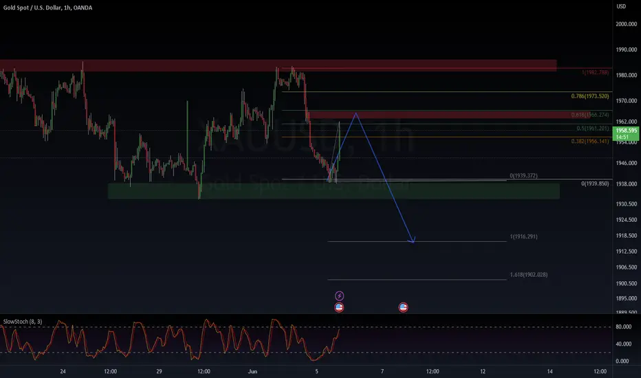Click the 1946.000 price axis label

click(x=627, y=163)
